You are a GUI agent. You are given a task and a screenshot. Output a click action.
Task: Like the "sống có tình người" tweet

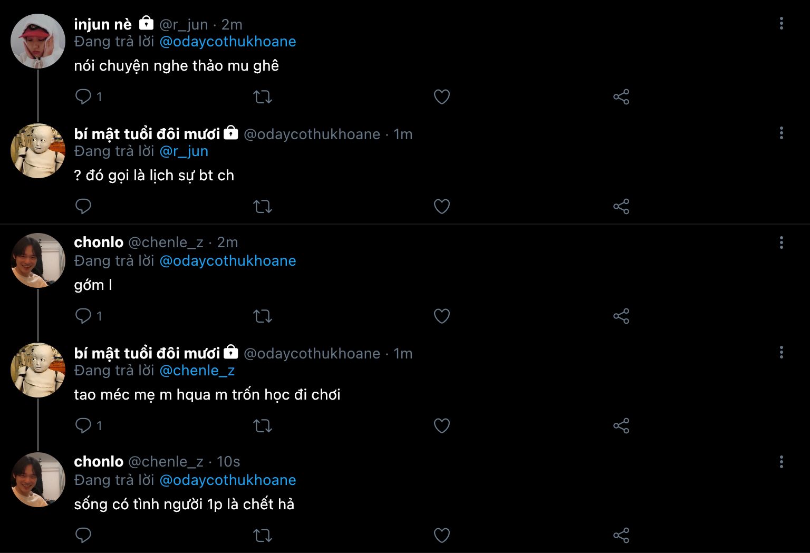coord(441,536)
